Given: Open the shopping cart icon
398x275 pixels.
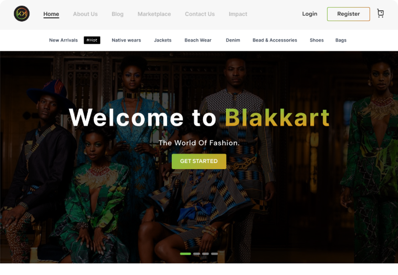Looking at the screenshot, I should click(x=380, y=14).
